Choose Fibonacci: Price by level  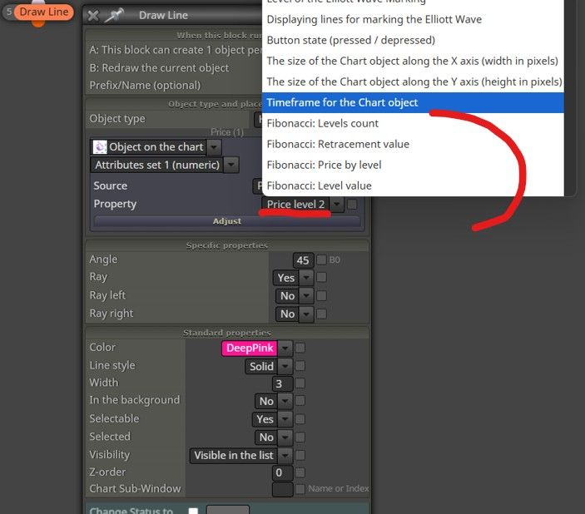413,165
